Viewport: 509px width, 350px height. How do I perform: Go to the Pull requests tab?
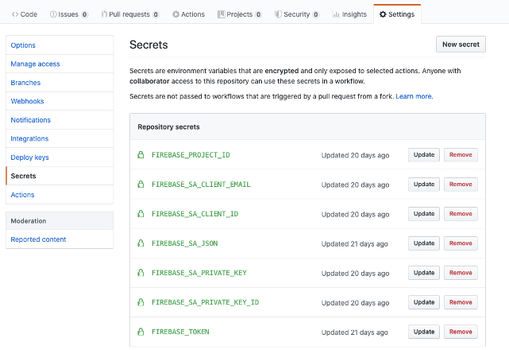click(x=130, y=14)
